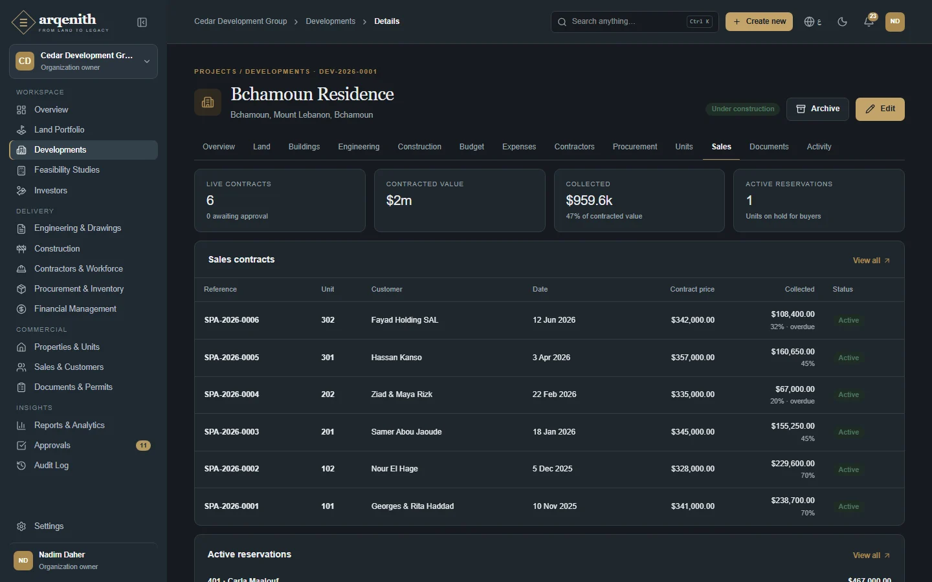Click the Feasibility Studies icon
This screenshot has width=932, height=582.
21,170
